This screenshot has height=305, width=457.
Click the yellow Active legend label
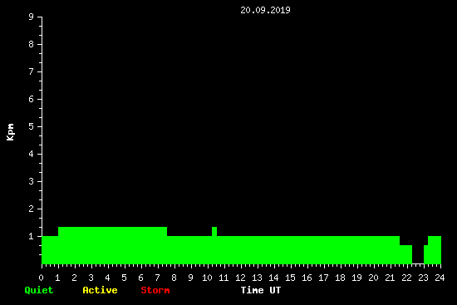pos(100,290)
